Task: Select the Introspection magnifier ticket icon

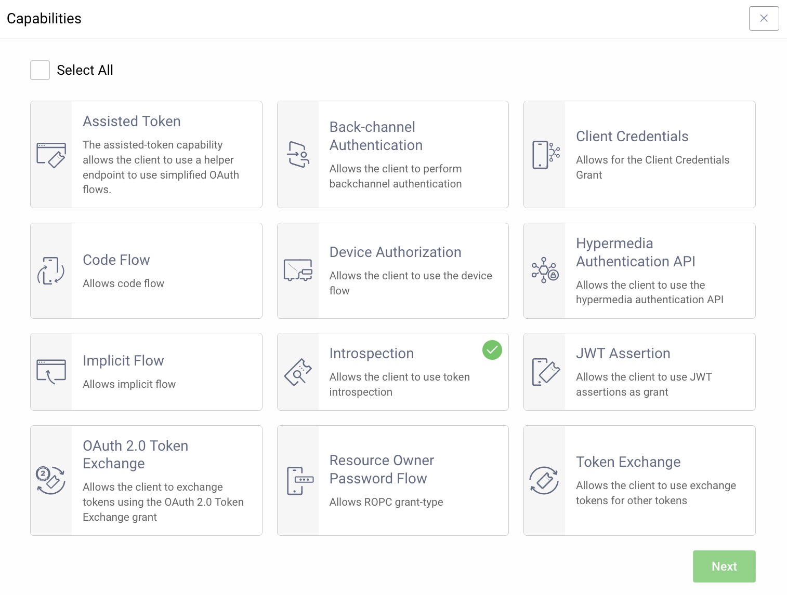Action: 297,371
